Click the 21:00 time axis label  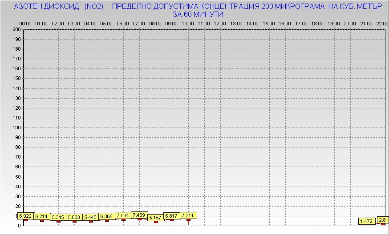[366, 23]
